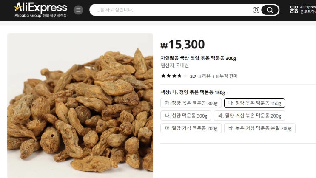Click the 3.7 rating score

pyautogui.click(x=193, y=76)
